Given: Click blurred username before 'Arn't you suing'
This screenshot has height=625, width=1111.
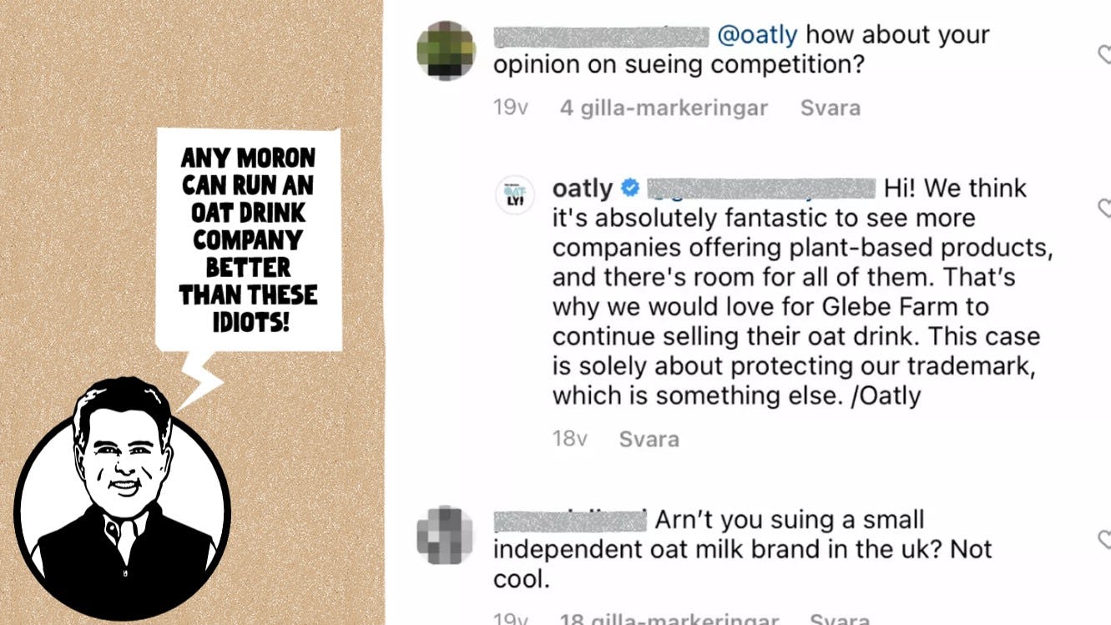Looking at the screenshot, I should pyautogui.click(x=570, y=520).
